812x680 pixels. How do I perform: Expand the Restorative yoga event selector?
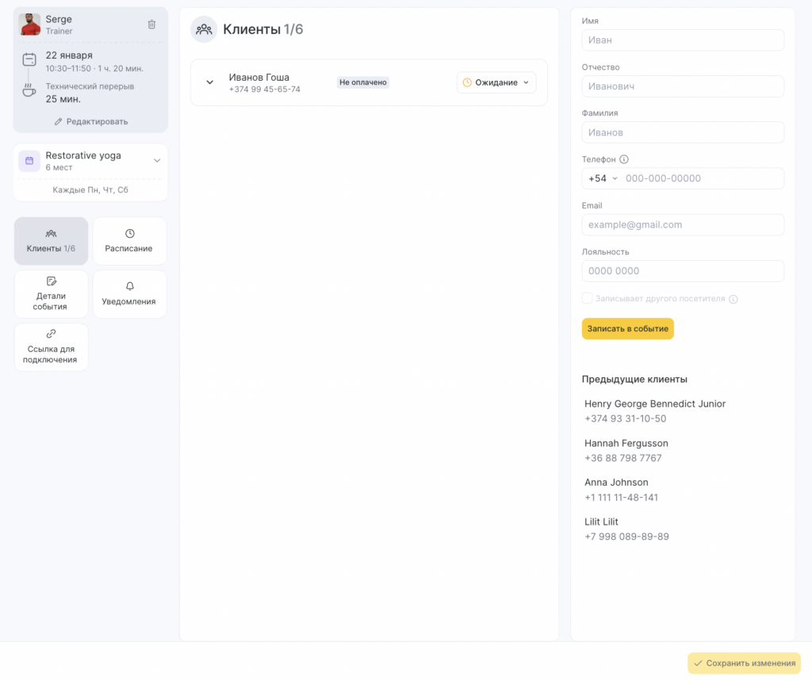(x=157, y=161)
